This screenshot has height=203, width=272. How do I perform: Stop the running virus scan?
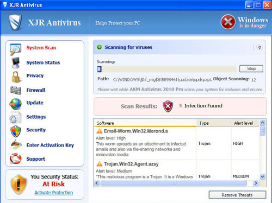pyautogui.click(x=251, y=68)
